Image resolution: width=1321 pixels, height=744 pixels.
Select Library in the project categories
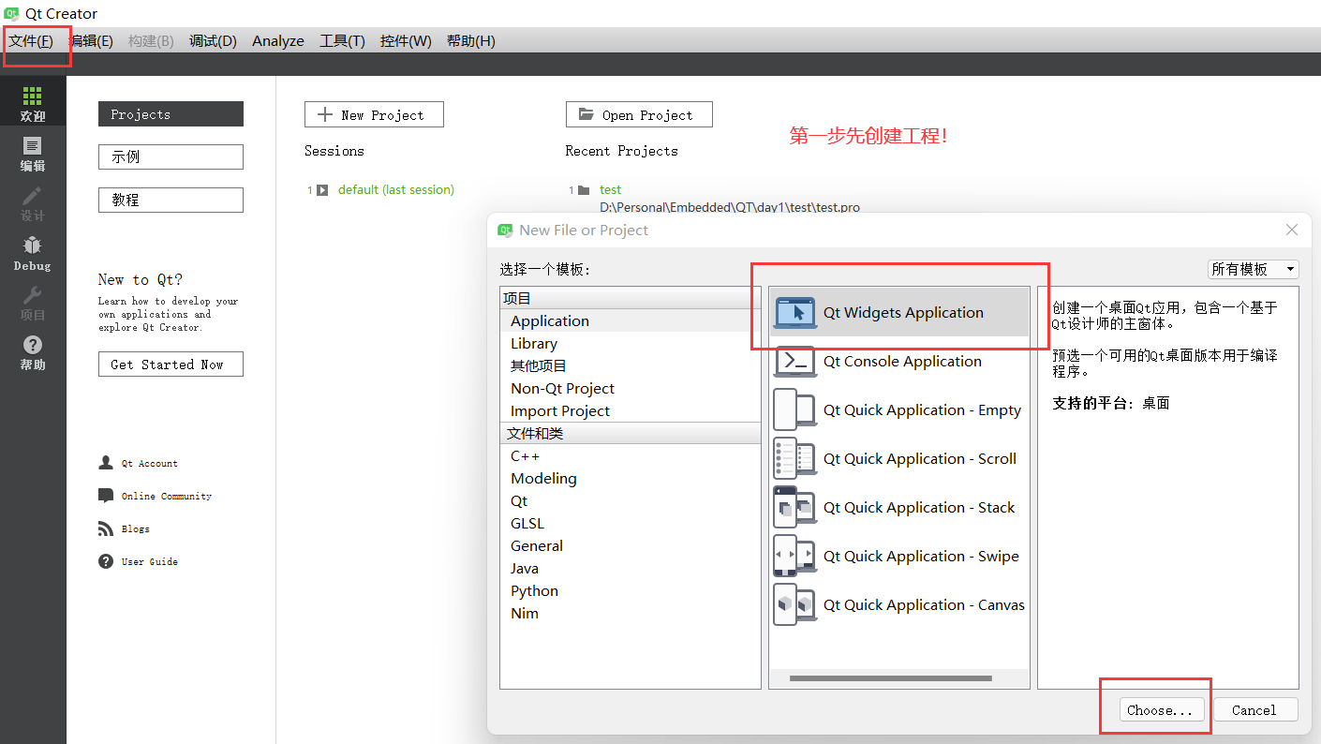[x=631, y=344]
